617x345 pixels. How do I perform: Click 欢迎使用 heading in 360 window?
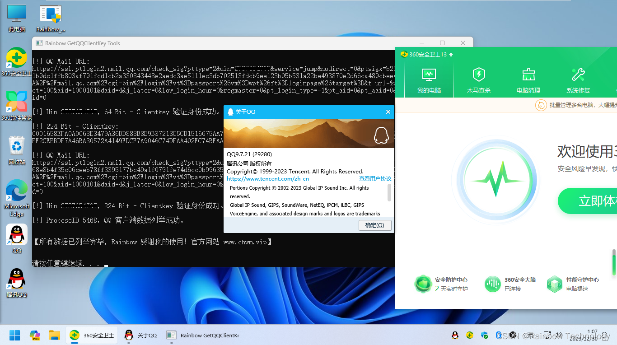[x=587, y=151]
